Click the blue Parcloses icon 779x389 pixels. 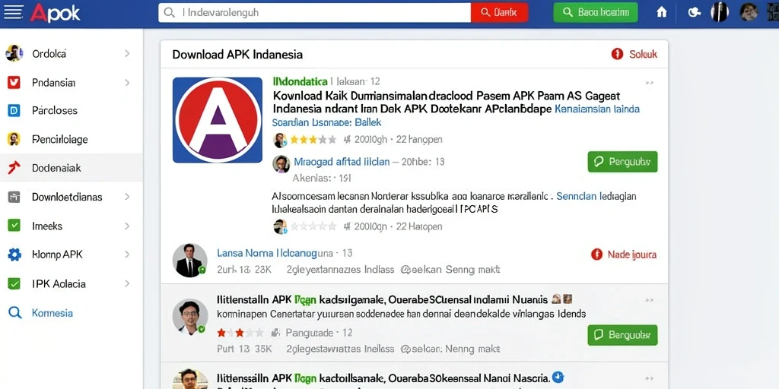(14, 111)
